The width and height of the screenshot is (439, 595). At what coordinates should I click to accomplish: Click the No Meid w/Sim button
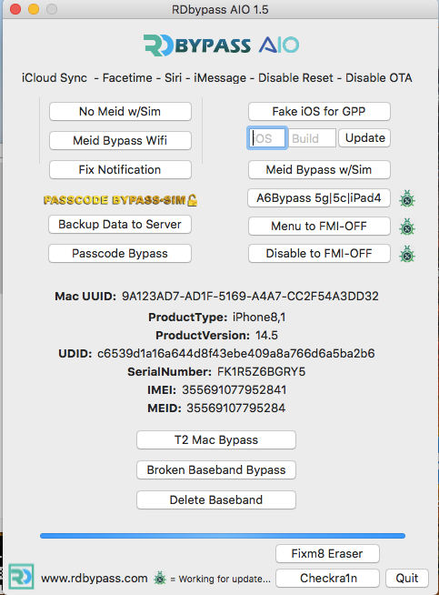pos(120,112)
